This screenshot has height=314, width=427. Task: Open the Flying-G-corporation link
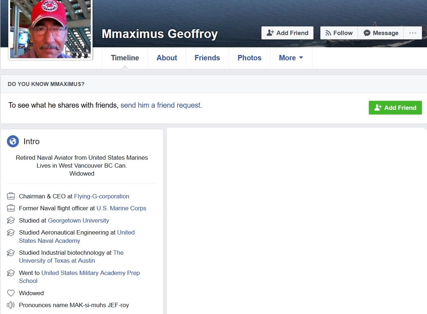pos(102,196)
